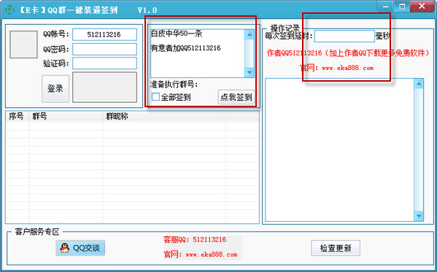Screen dimensions: 437x272
Task: Click the red 客服QQ: 512113216 text
Action: (x=195, y=240)
